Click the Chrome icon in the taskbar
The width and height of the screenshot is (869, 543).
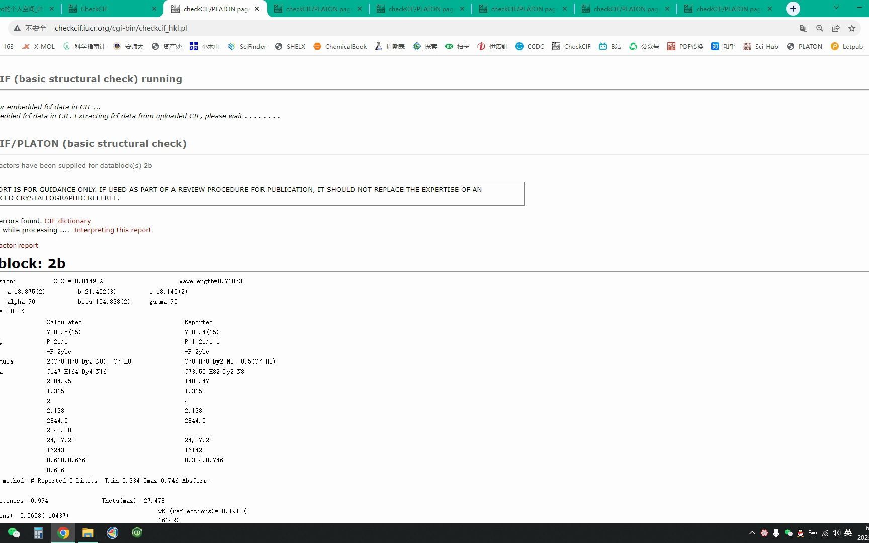[63, 533]
